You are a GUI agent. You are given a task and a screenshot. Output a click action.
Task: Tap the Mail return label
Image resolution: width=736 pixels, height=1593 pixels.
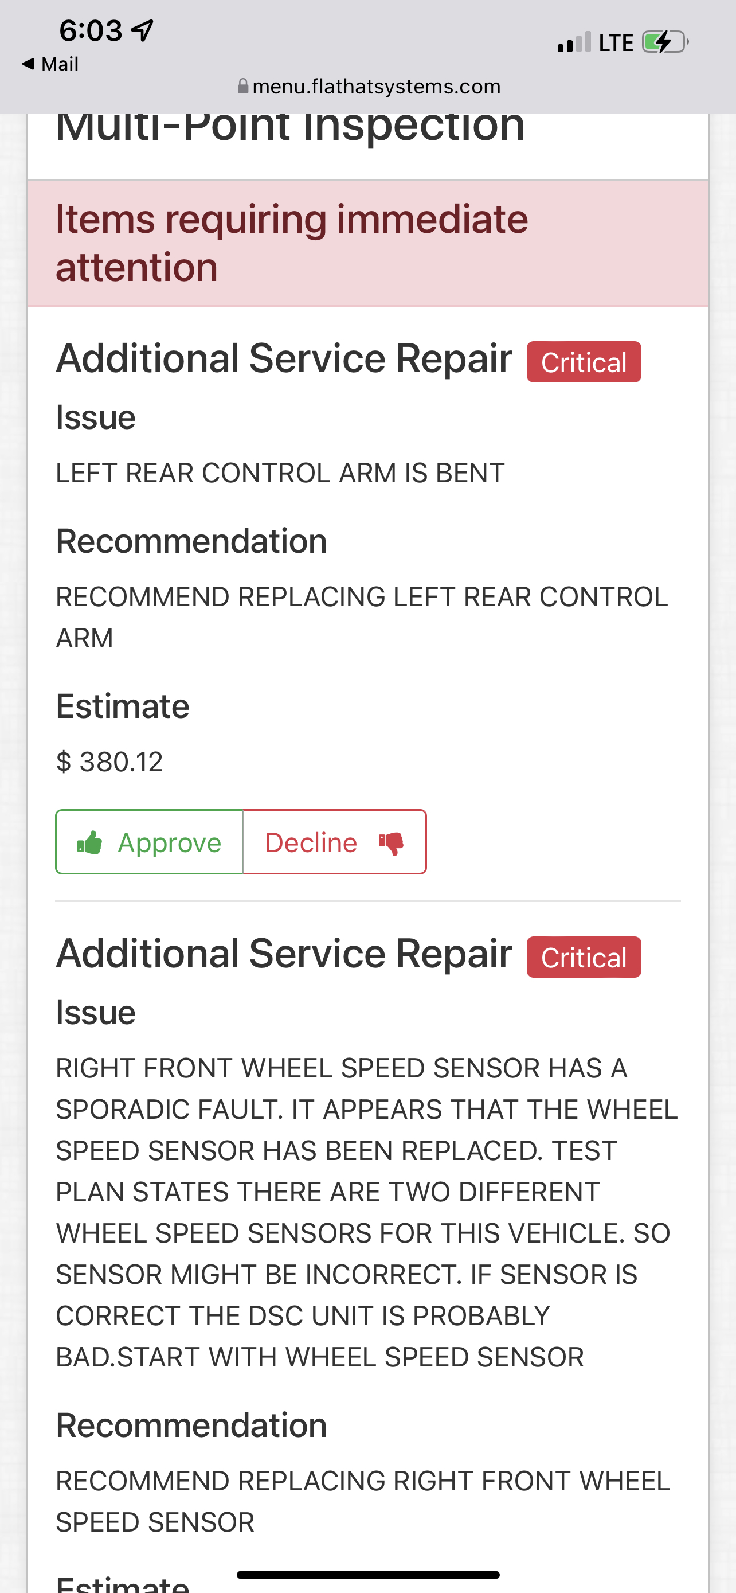click(x=59, y=64)
